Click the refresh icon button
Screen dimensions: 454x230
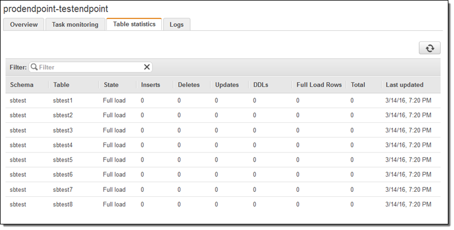click(429, 48)
